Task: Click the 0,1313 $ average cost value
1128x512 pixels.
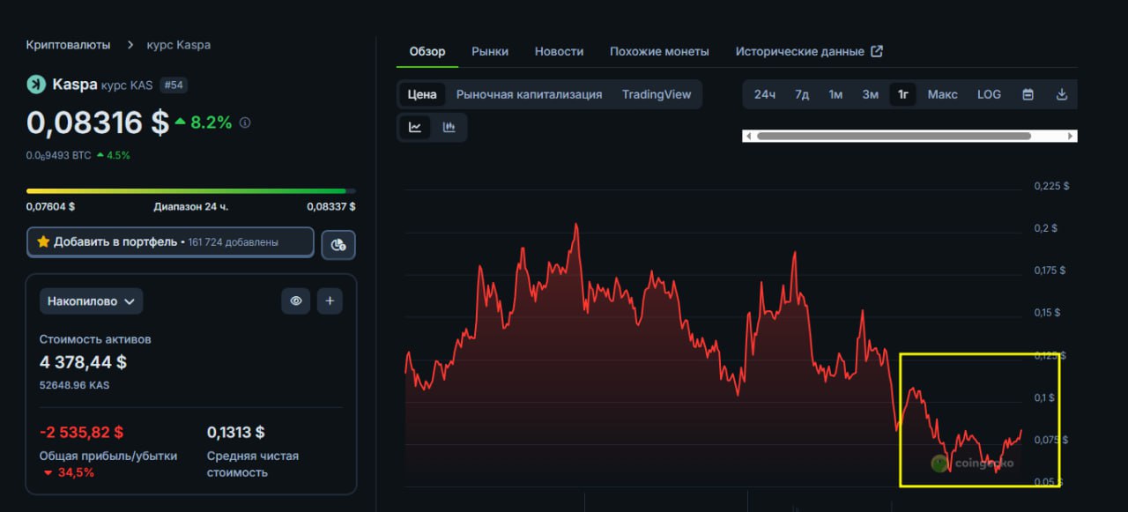Action: 236,432
